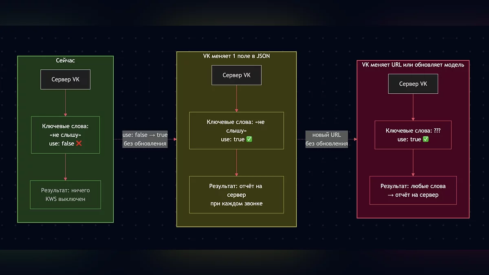Click the «новый URL без обновления» edge label
The height and width of the screenshot is (275, 489).
[327, 139]
